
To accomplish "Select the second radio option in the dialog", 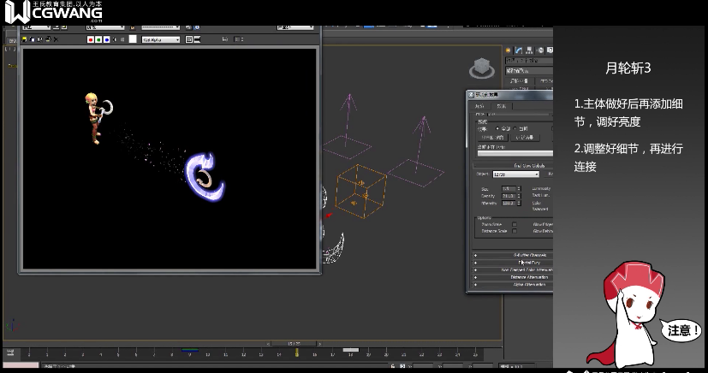I will tap(515, 128).
